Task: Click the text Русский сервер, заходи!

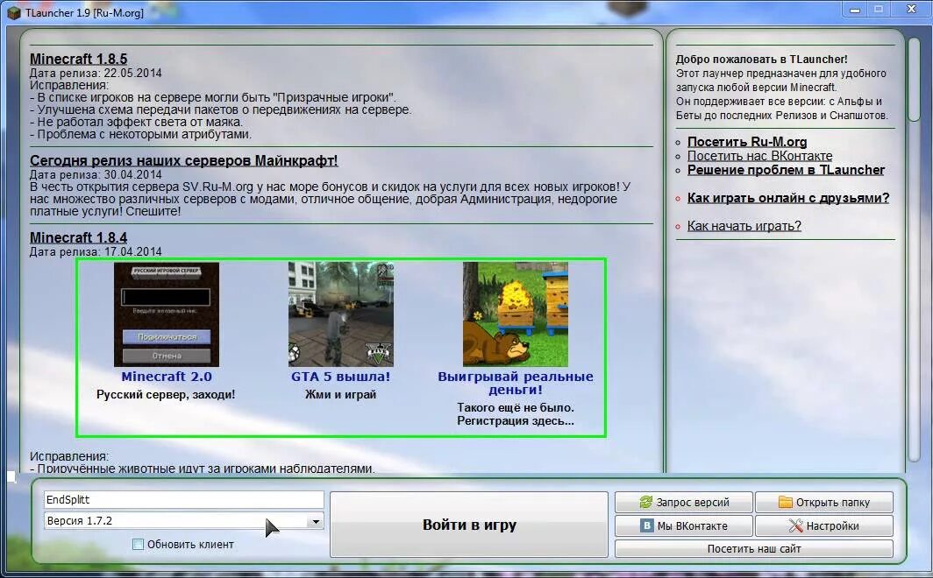Action: (166, 394)
